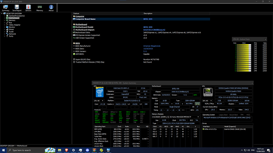Select the Bus tree node
Viewport: 273px width, 153px height.
[x=10, y=22]
